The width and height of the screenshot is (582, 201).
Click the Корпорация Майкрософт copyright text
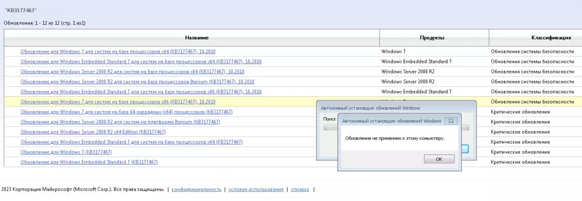pyautogui.click(x=83, y=189)
